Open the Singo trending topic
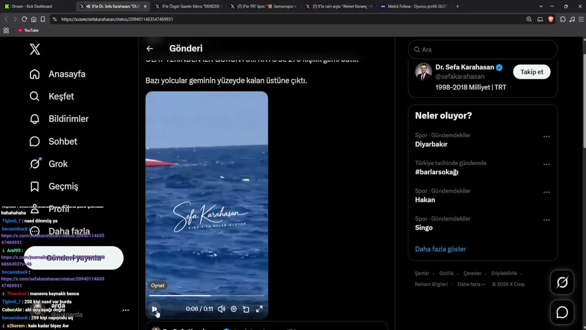 tap(424, 228)
